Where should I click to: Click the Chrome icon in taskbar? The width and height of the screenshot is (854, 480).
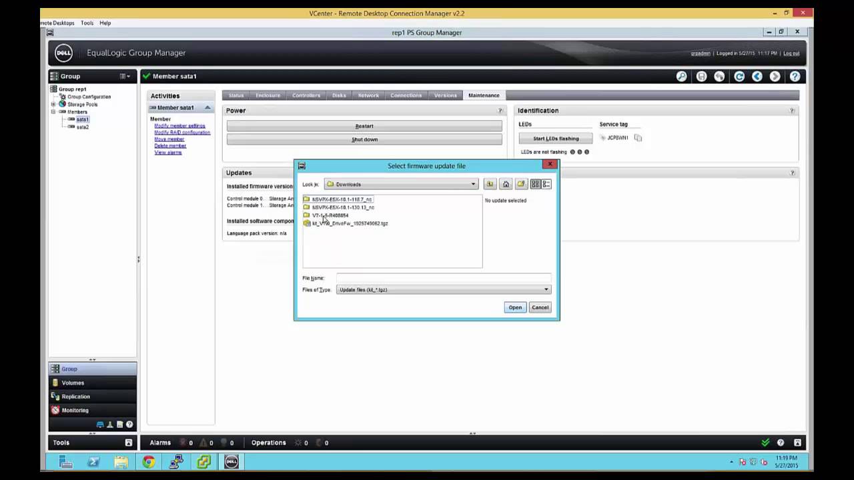click(x=148, y=462)
